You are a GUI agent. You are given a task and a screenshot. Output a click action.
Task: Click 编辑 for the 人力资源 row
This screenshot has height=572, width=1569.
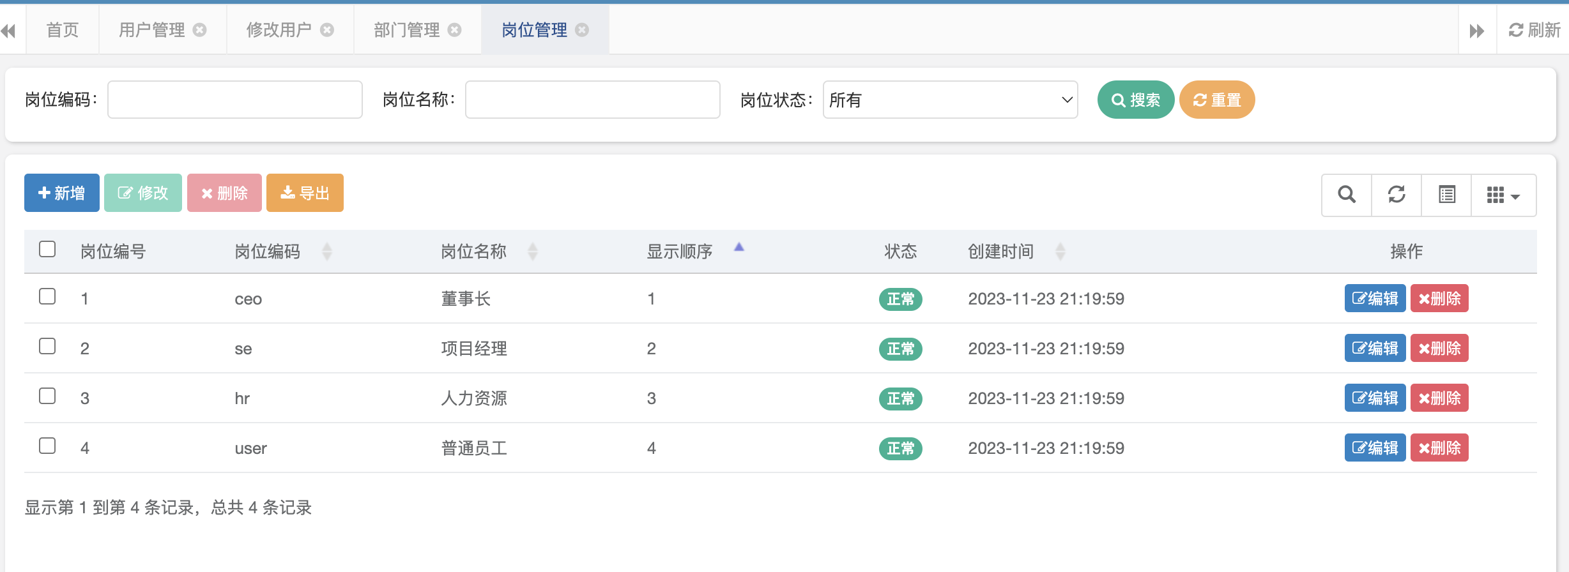click(x=1375, y=398)
